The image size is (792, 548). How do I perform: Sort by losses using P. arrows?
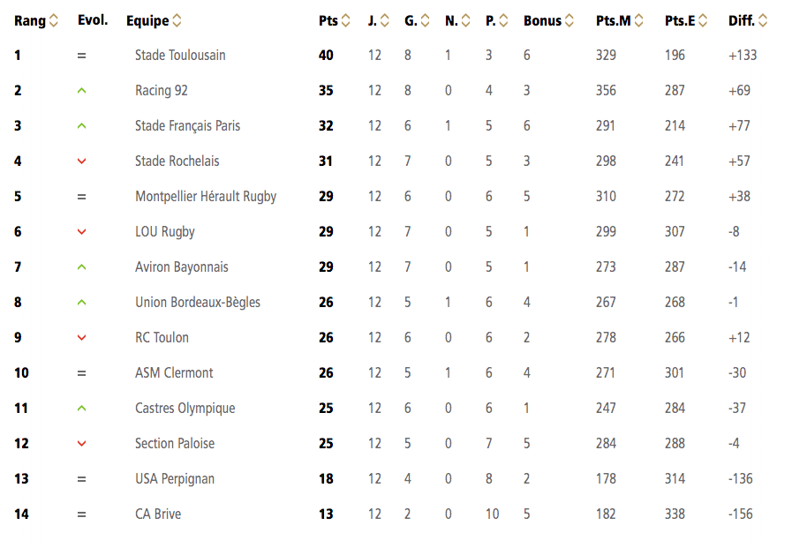point(503,20)
